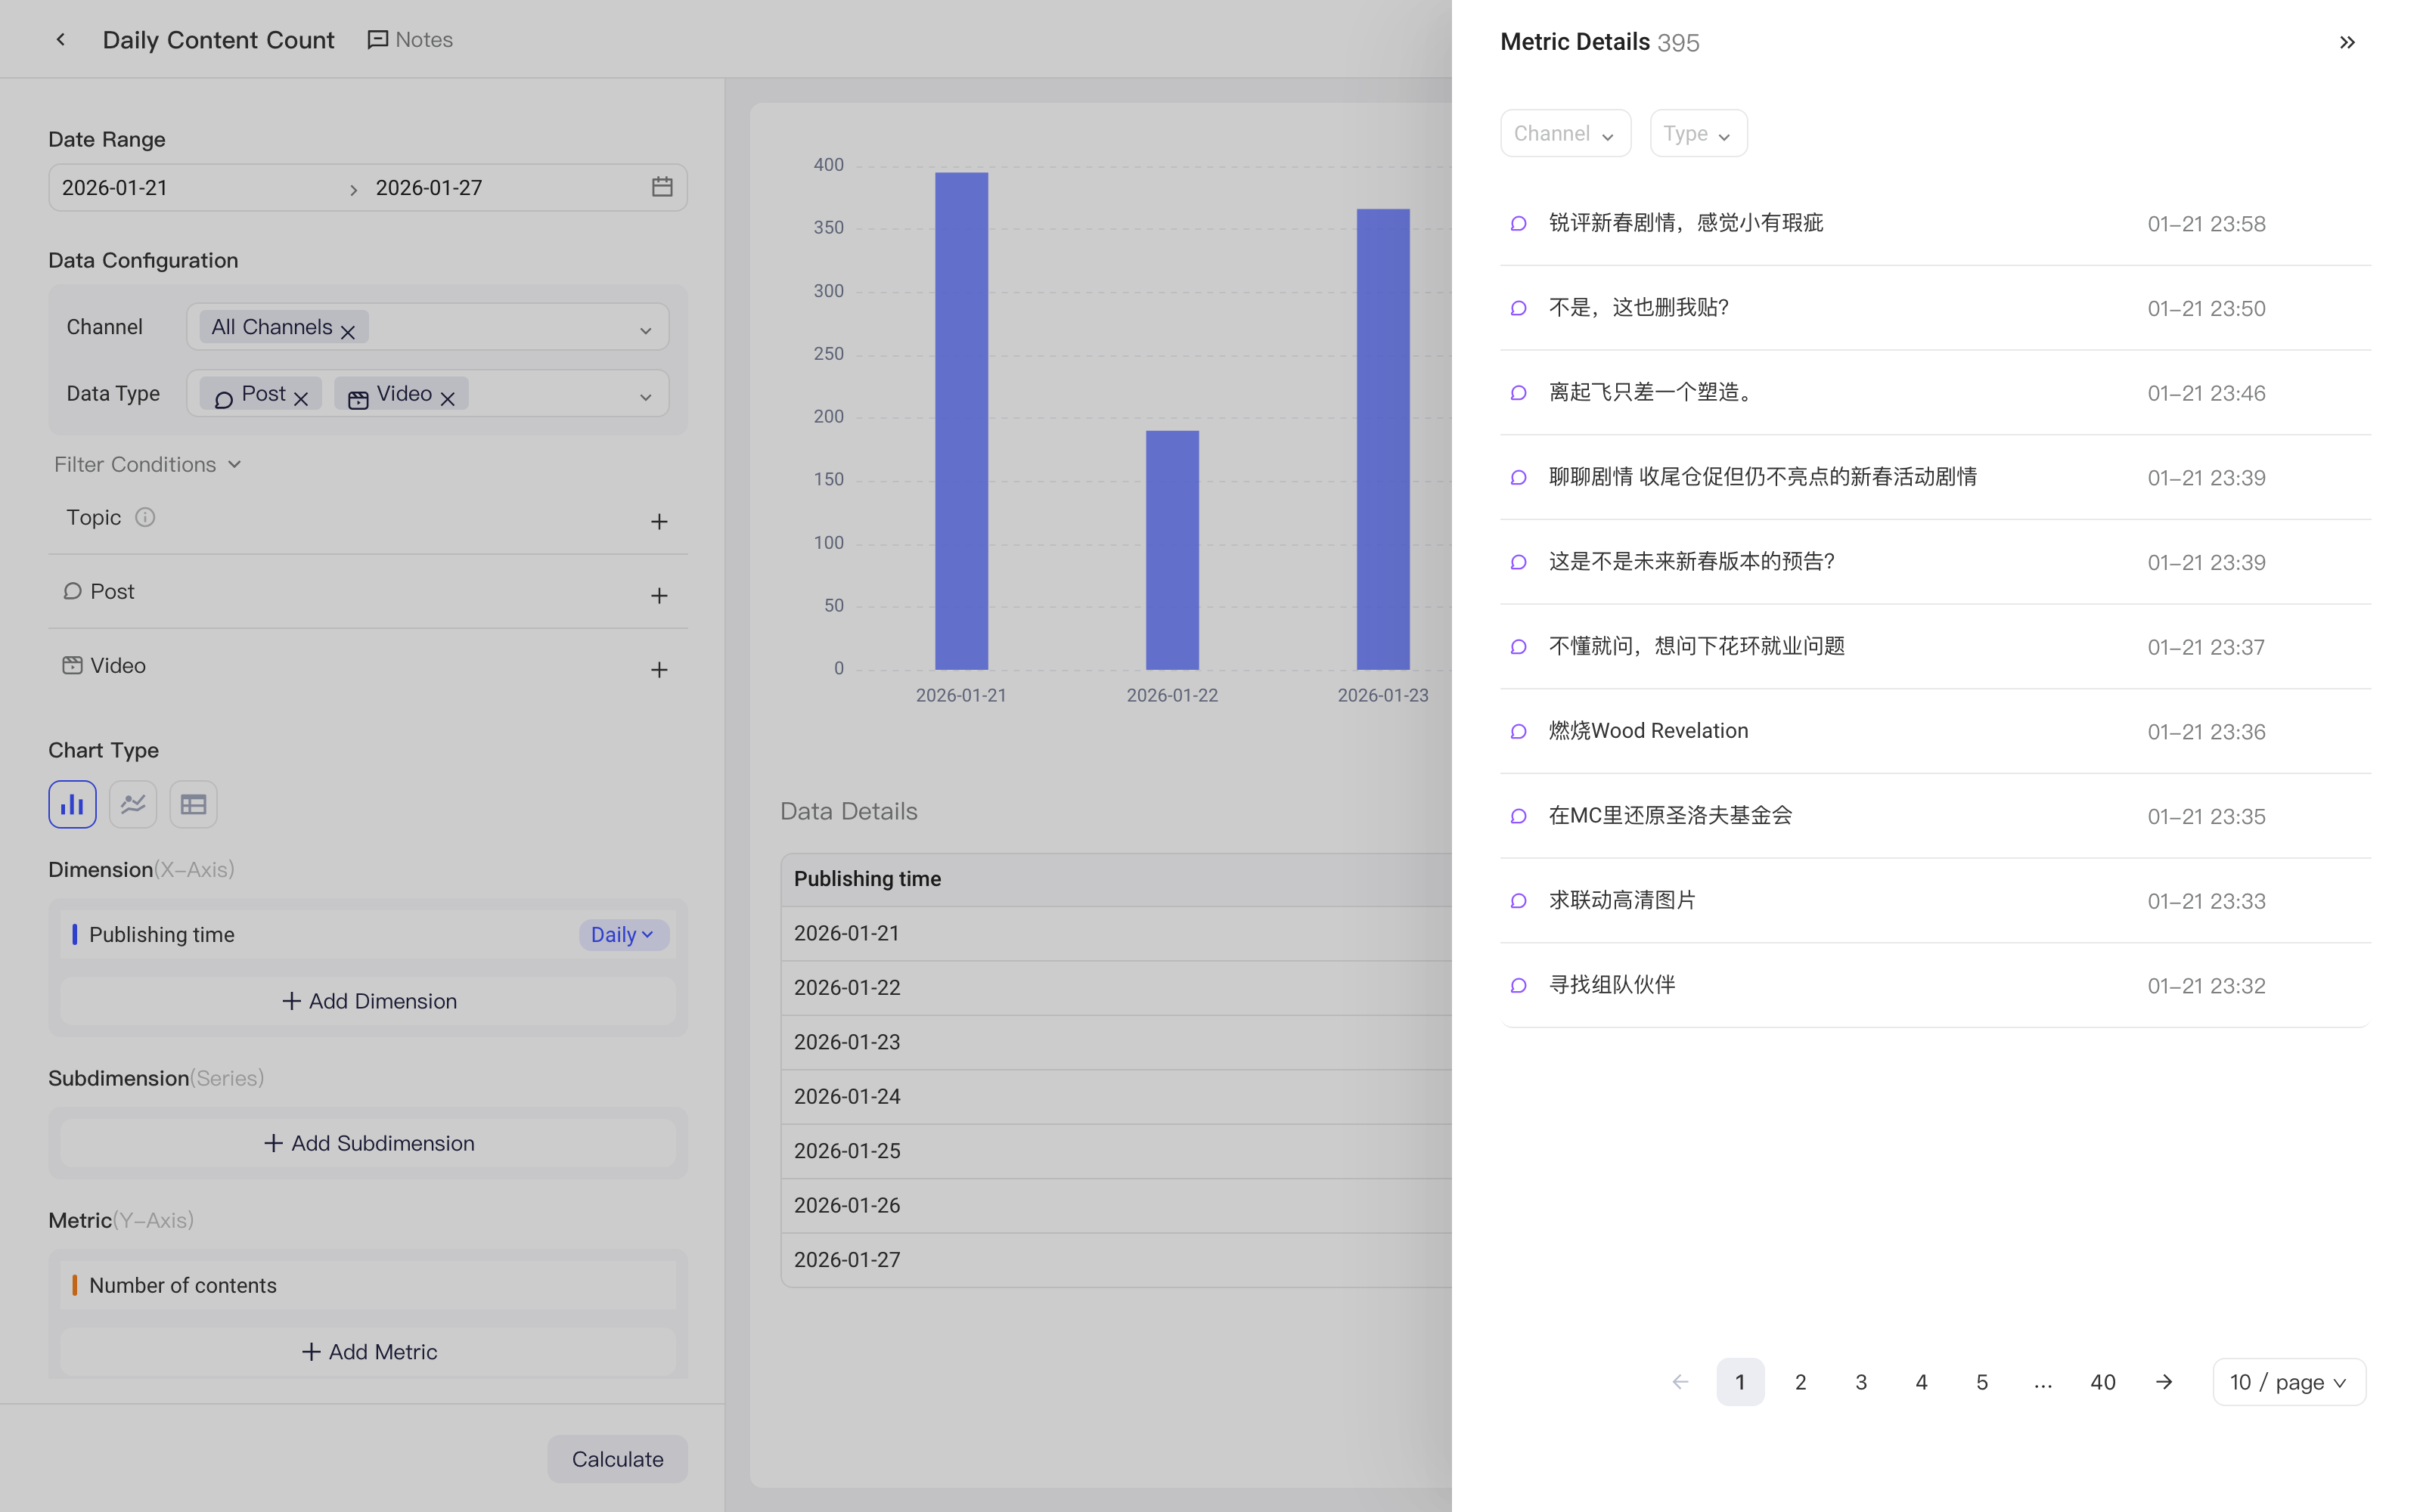The height and width of the screenshot is (1512, 2420).
Task: Change the 10 / page size dropdown
Action: [2289, 1381]
